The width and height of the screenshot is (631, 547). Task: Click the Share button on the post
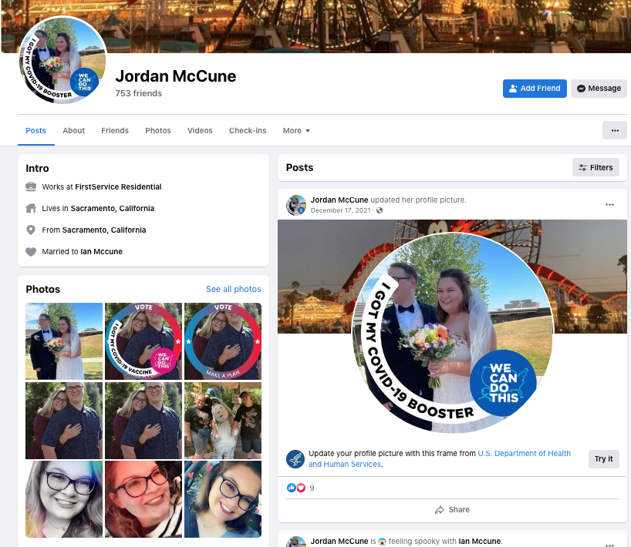[452, 509]
